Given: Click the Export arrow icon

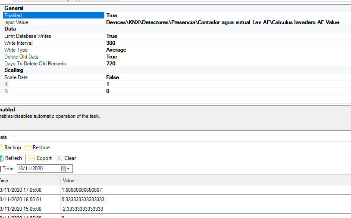Looking at the screenshot, I should [32, 158].
